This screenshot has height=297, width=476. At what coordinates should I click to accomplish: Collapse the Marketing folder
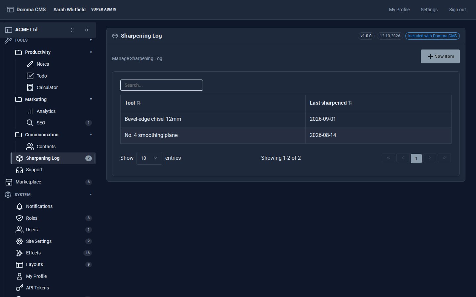click(x=91, y=99)
